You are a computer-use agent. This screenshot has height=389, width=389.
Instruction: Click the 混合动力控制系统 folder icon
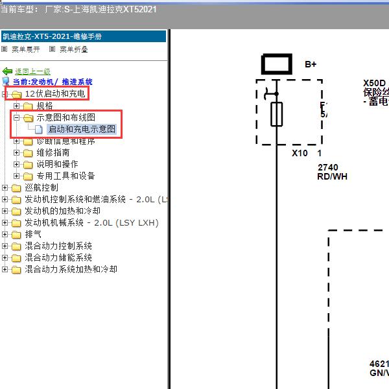pyautogui.click(x=16, y=246)
